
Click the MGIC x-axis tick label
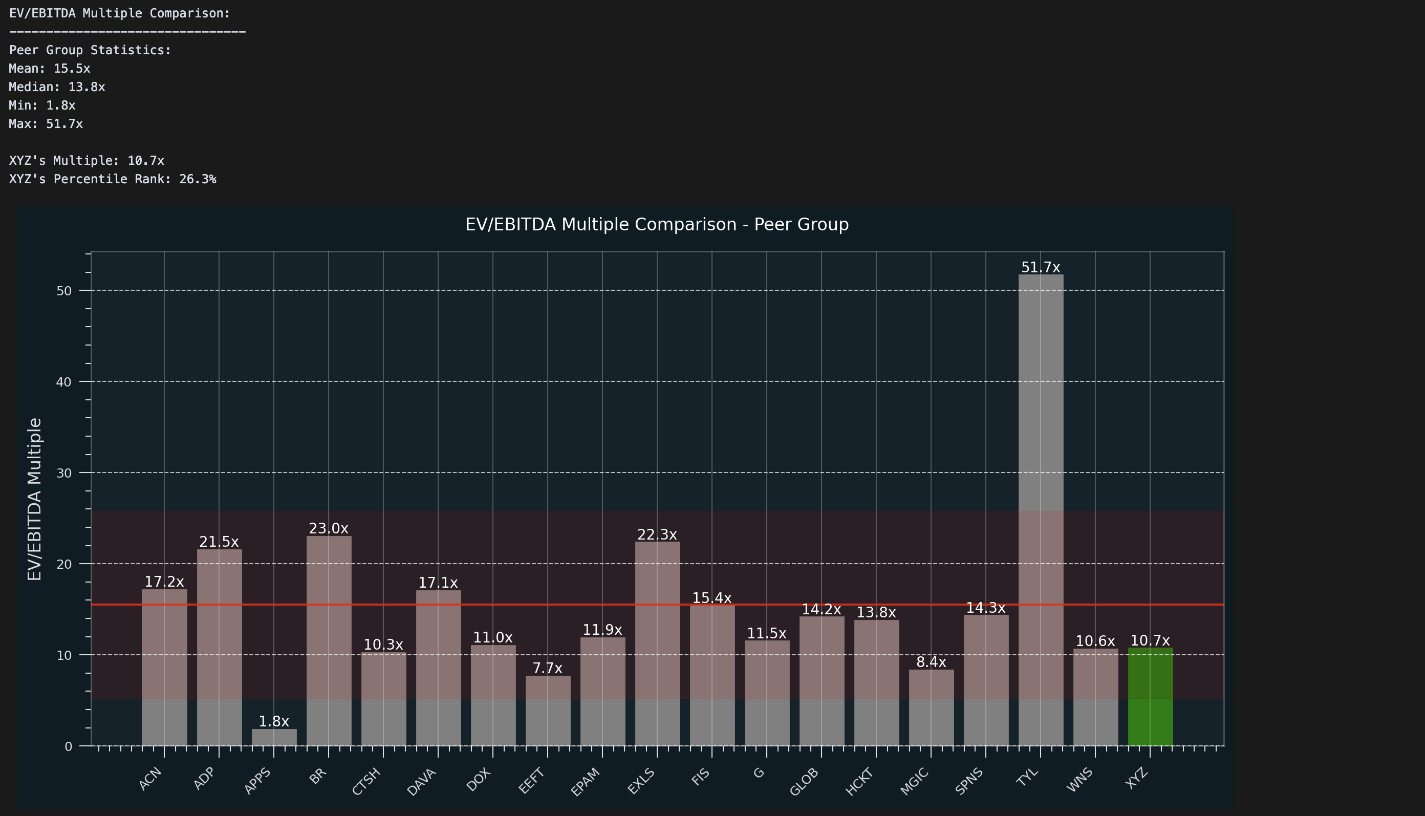point(915,781)
